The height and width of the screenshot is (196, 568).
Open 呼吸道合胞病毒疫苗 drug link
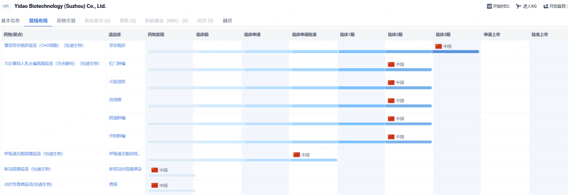click(x=34, y=153)
